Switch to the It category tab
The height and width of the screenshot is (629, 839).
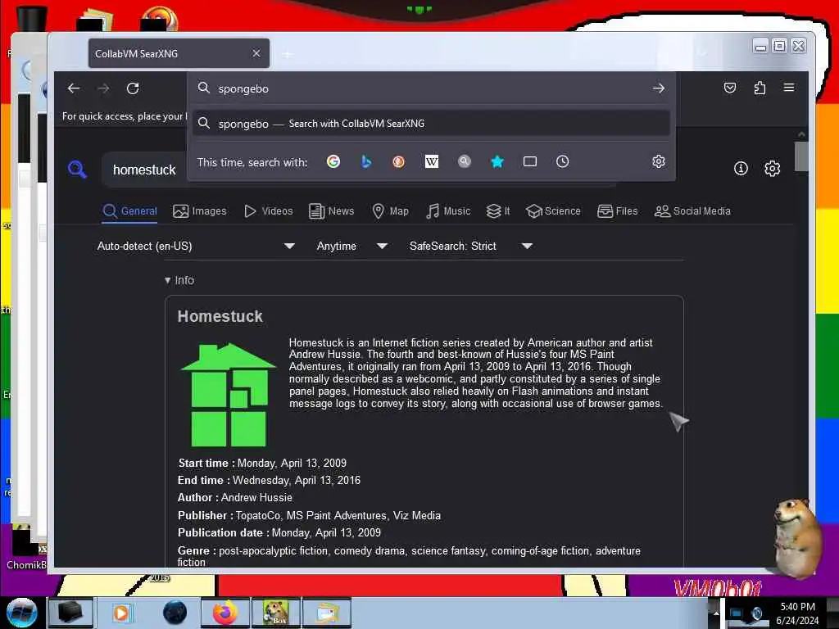(498, 211)
